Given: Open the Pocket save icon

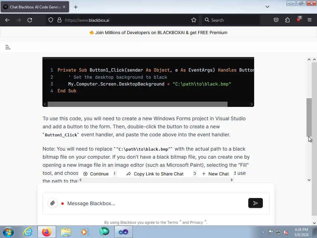Looking at the screenshot, I should point(276,20).
